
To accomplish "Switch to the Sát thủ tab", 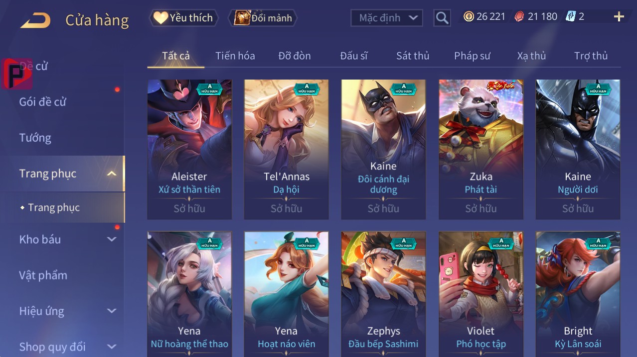I will (x=413, y=56).
